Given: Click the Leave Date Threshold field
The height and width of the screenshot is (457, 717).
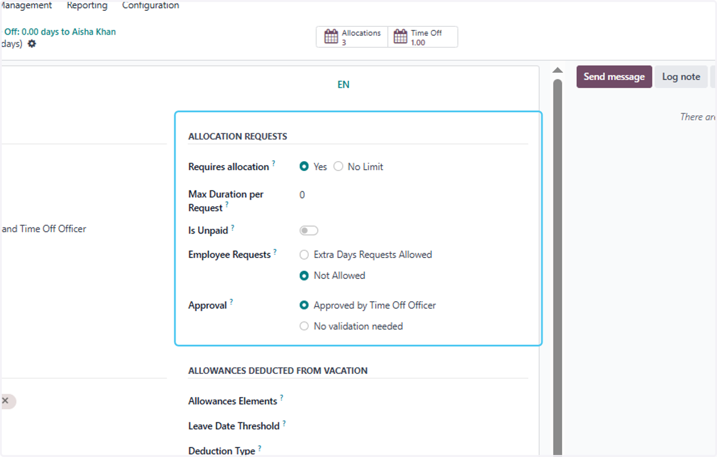Looking at the screenshot, I should tap(413, 427).
